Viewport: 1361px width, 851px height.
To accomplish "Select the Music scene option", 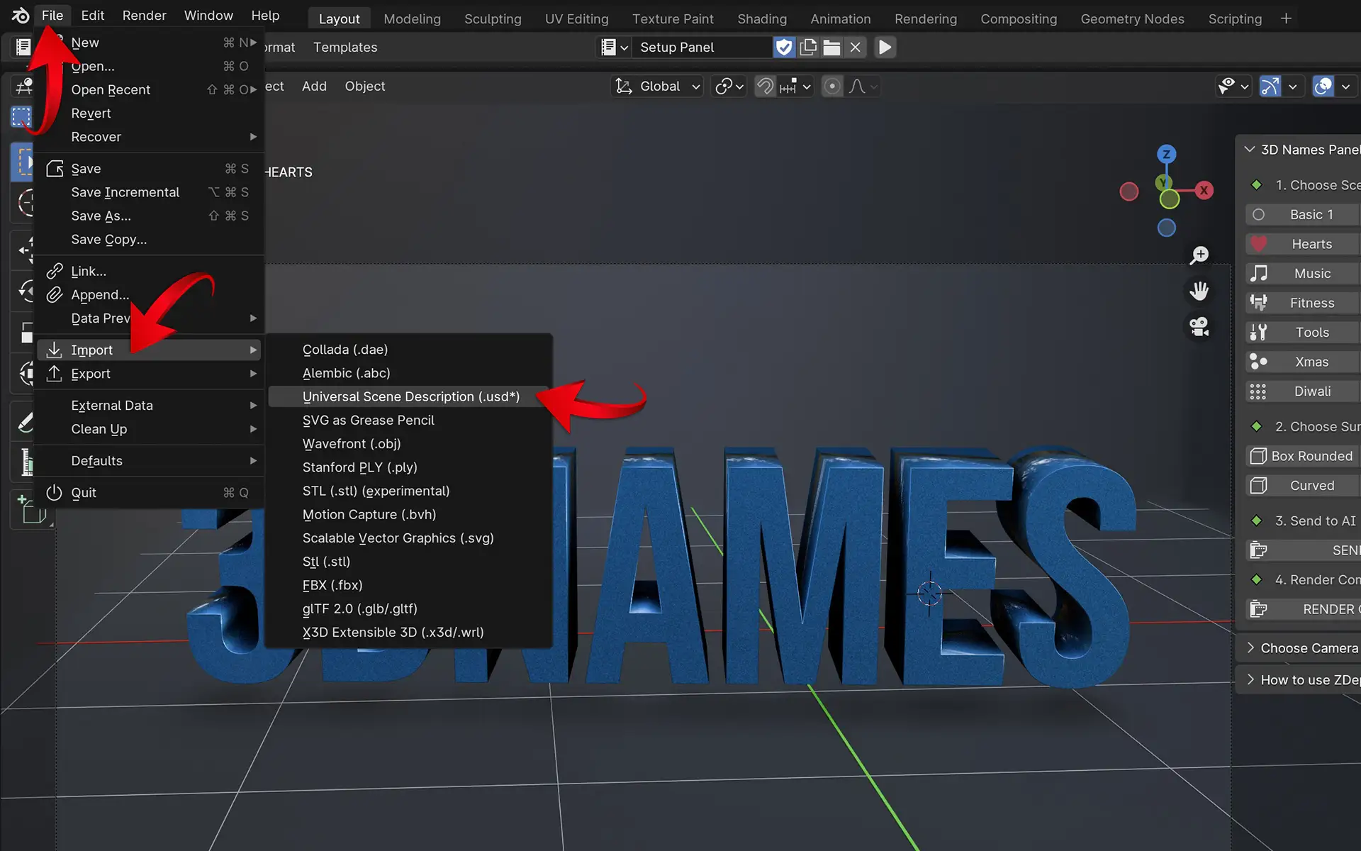I will point(1303,274).
